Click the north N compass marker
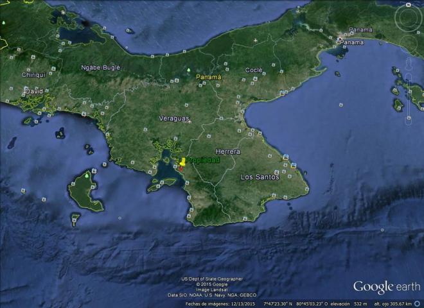 [409, 6]
